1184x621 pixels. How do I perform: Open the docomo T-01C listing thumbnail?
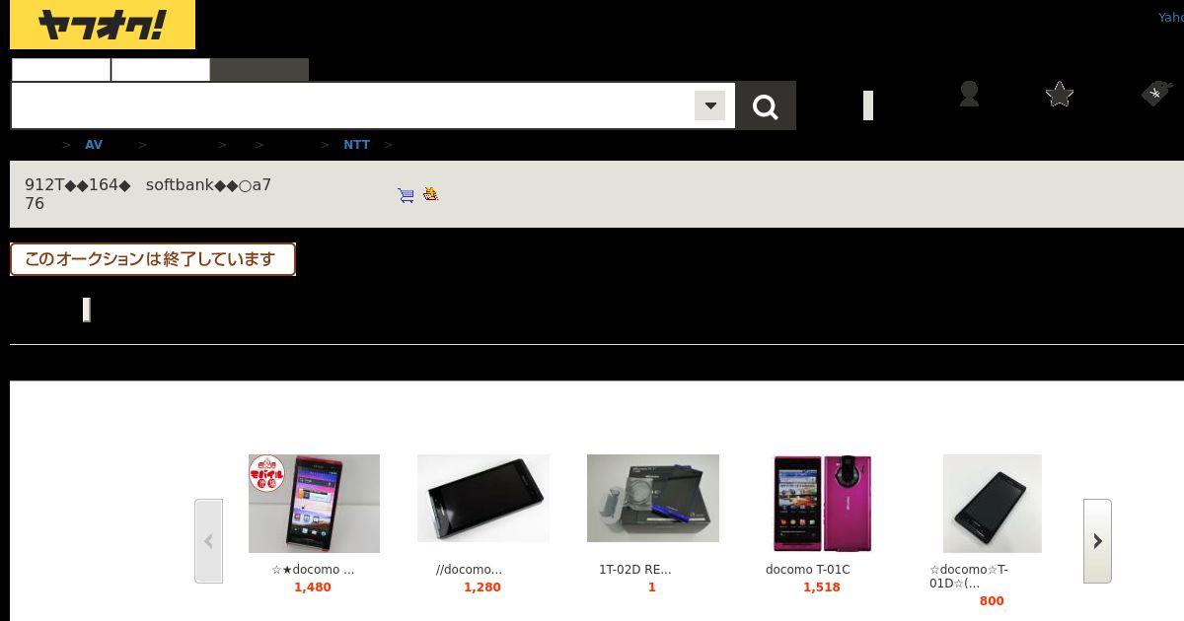(822, 503)
